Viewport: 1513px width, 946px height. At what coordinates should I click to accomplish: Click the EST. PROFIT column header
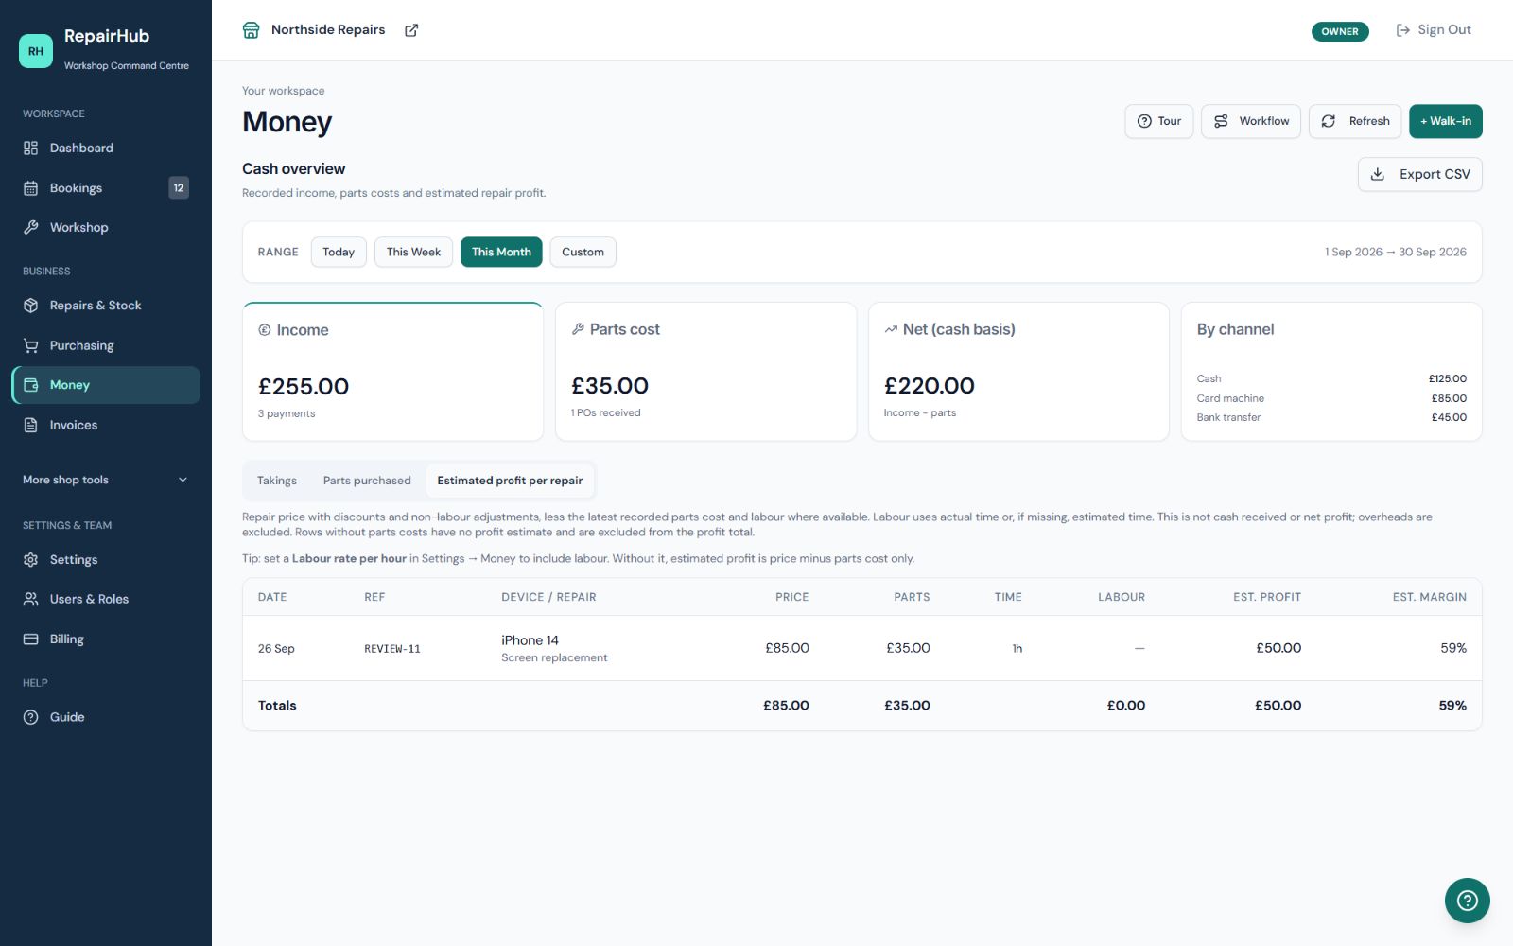(1267, 597)
